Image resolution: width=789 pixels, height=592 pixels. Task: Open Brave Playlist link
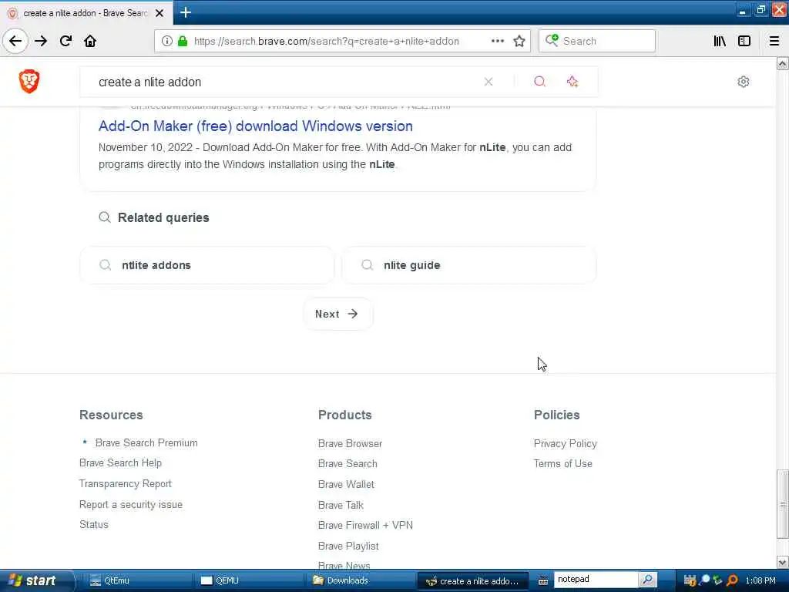point(348,547)
